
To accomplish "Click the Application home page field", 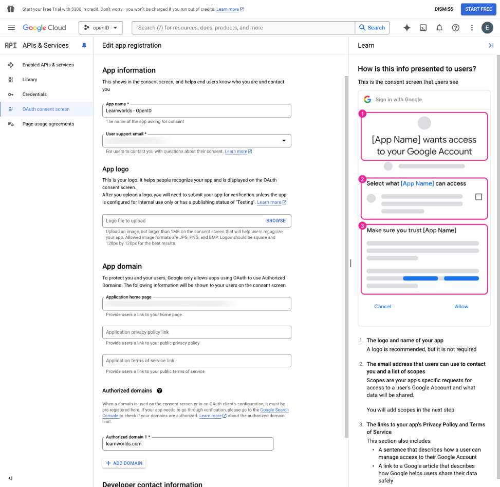I will pyautogui.click(x=197, y=304).
